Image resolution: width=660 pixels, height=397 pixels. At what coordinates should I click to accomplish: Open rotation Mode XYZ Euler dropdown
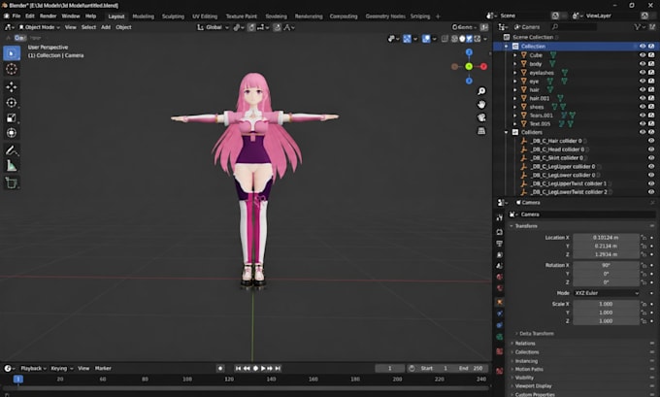(606, 293)
